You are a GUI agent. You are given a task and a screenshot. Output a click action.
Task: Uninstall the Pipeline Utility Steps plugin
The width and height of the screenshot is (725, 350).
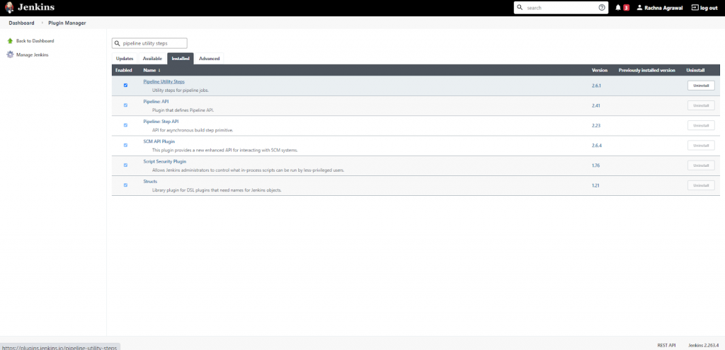tap(701, 86)
